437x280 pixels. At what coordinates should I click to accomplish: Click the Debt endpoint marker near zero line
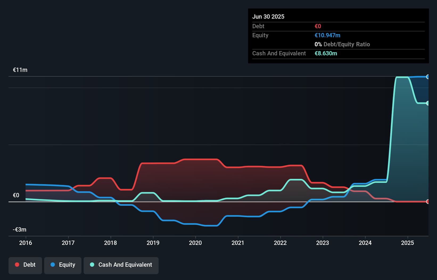click(428, 202)
